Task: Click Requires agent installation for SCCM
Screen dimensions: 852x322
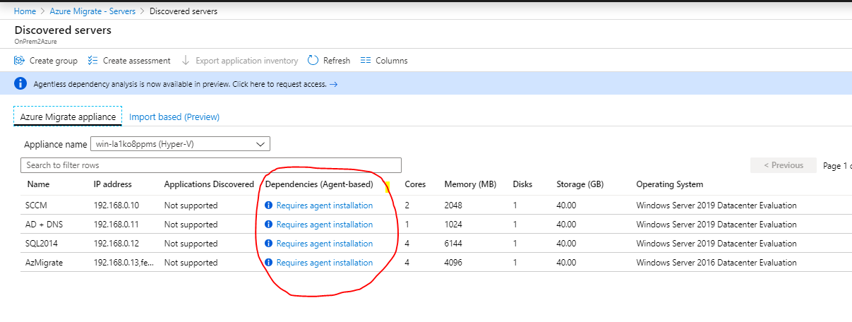Action: tap(325, 205)
